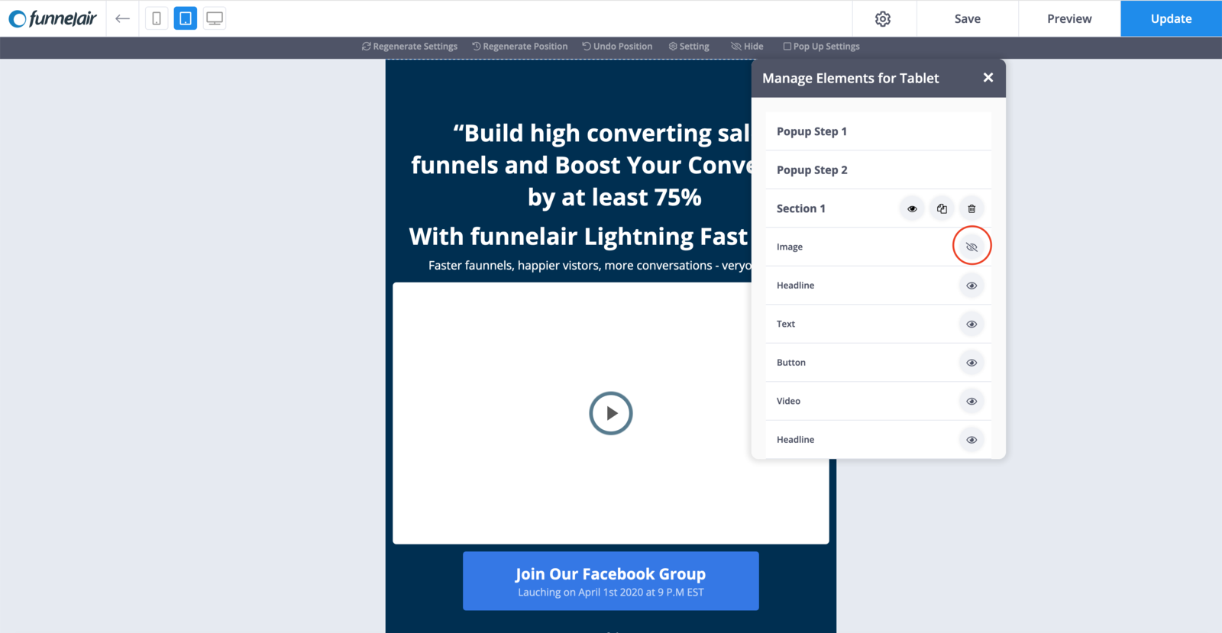Viewport: 1222px width, 633px height.
Task: Click Regenerate Settings in toolbar
Action: [409, 47]
